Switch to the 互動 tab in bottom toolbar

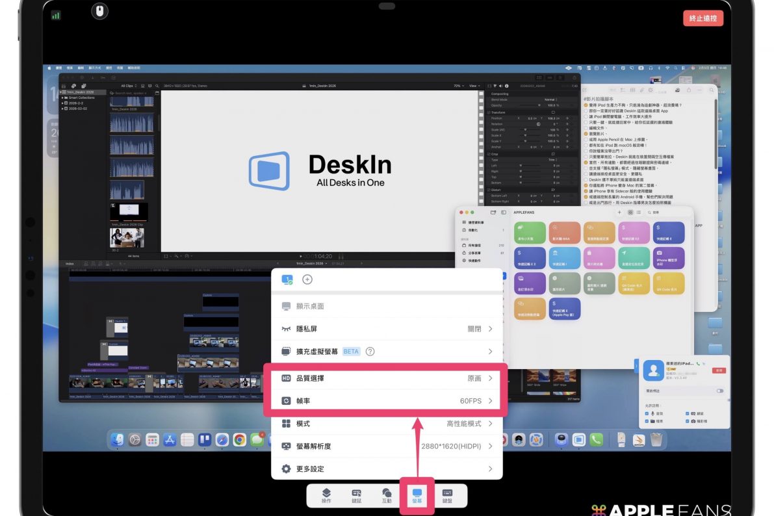click(387, 496)
